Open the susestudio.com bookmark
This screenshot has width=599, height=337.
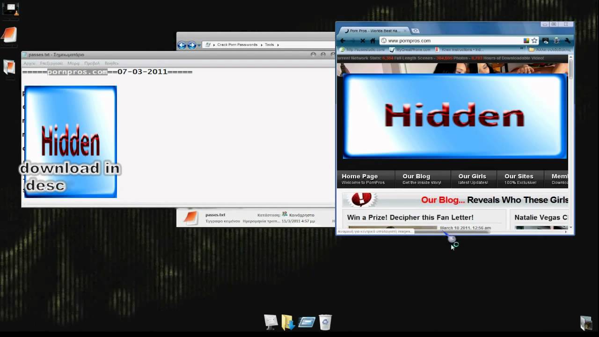[363, 50]
